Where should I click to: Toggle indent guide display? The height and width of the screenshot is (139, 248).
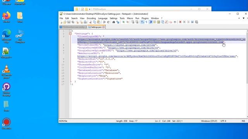pos(151,22)
